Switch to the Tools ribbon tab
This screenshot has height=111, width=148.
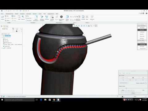point(40,14)
